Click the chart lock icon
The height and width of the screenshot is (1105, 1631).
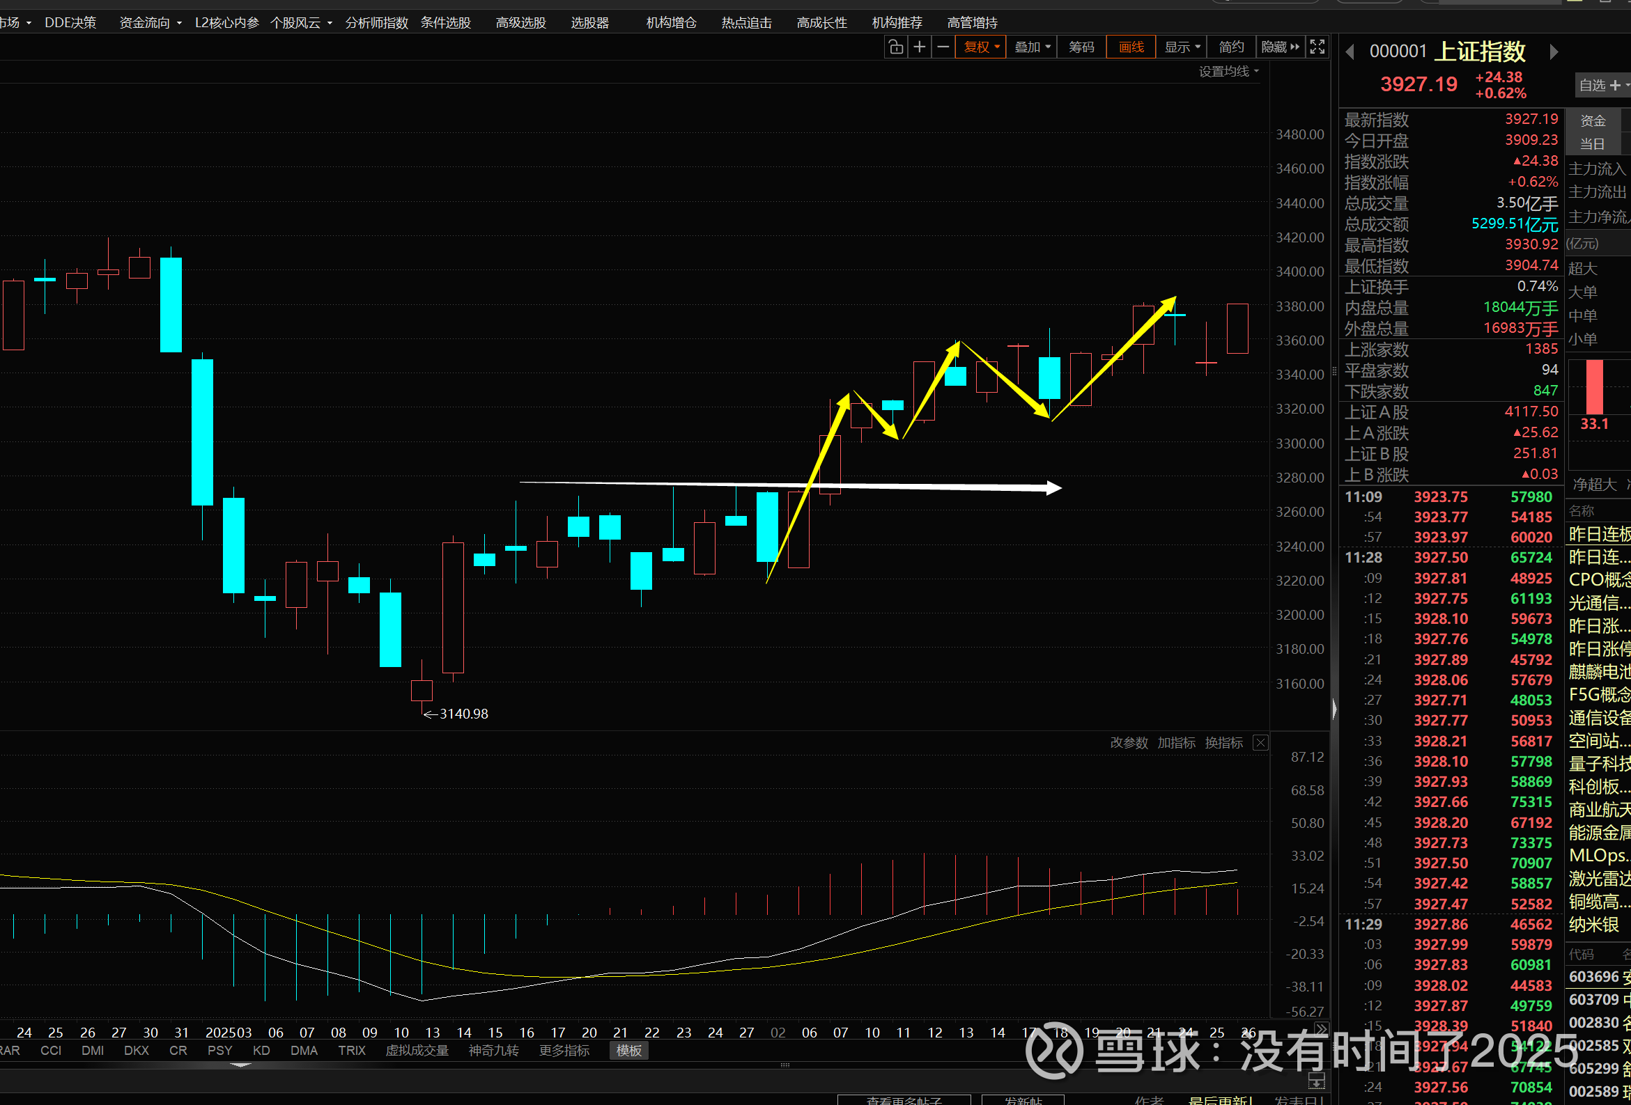click(895, 47)
